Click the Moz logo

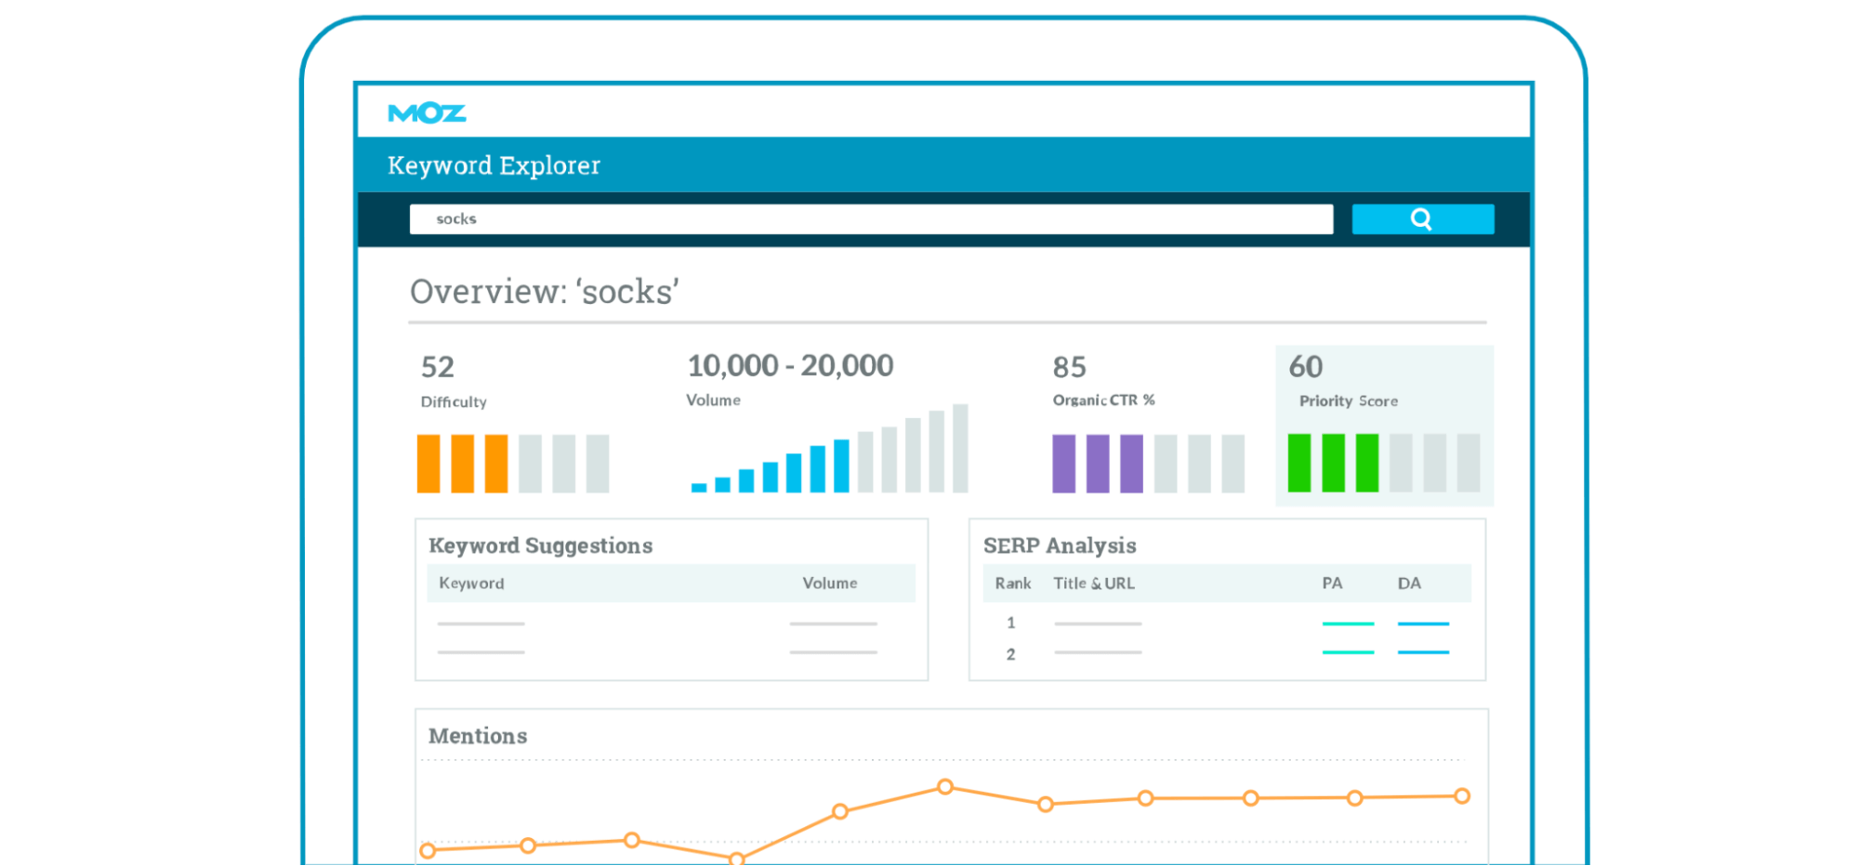(427, 113)
